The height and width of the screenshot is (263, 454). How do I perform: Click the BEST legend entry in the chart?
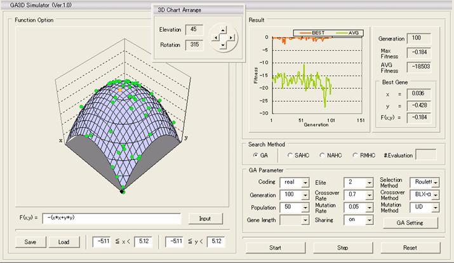pyautogui.click(x=312, y=33)
